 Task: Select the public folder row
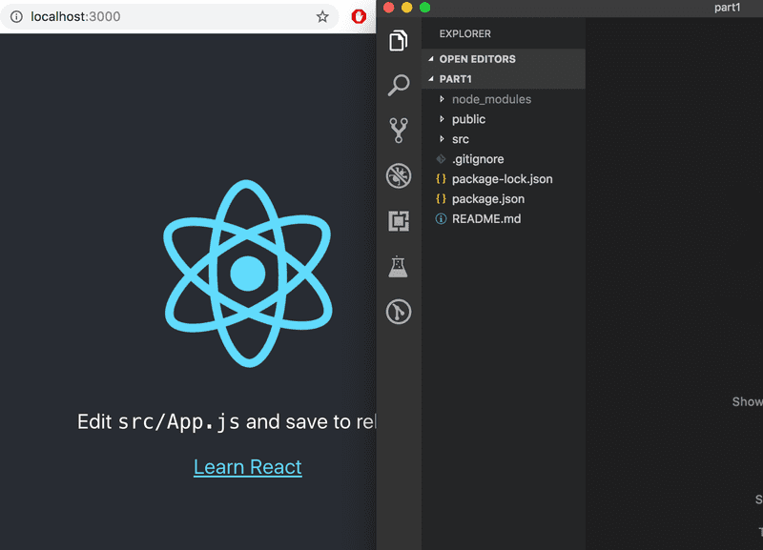[504, 119]
